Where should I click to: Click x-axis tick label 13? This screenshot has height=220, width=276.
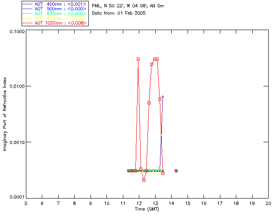(155, 203)
